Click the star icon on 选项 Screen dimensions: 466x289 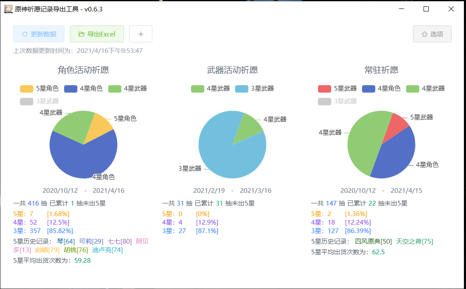pyautogui.click(x=424, y=34)
